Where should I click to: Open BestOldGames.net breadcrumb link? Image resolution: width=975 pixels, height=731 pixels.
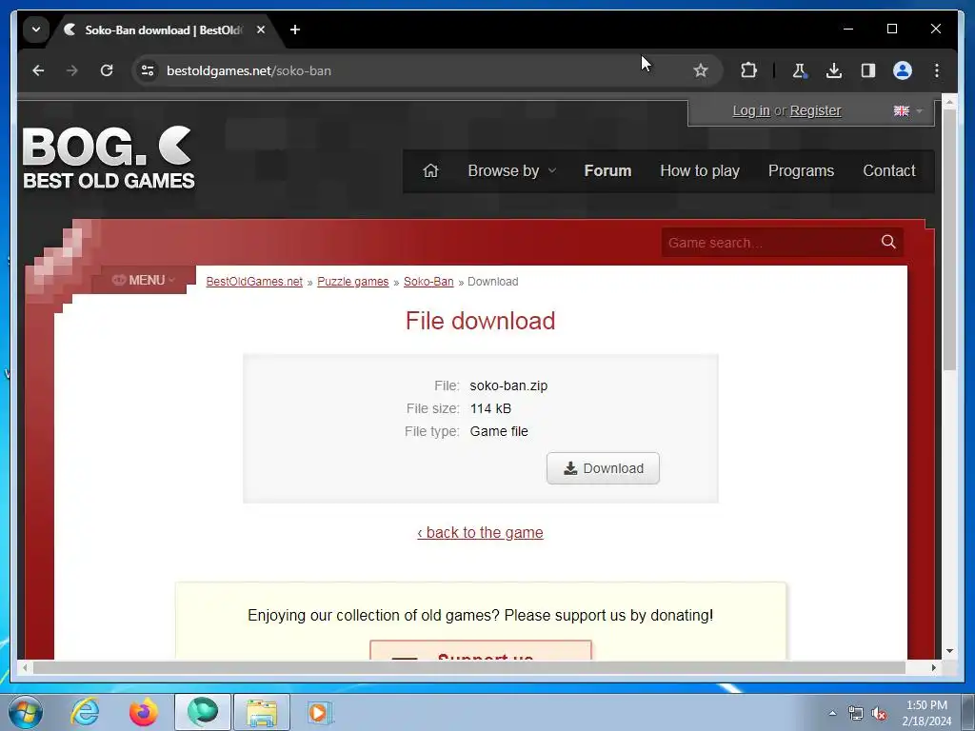254,282
